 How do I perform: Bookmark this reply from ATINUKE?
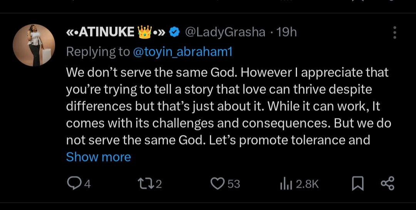point(357,184)
